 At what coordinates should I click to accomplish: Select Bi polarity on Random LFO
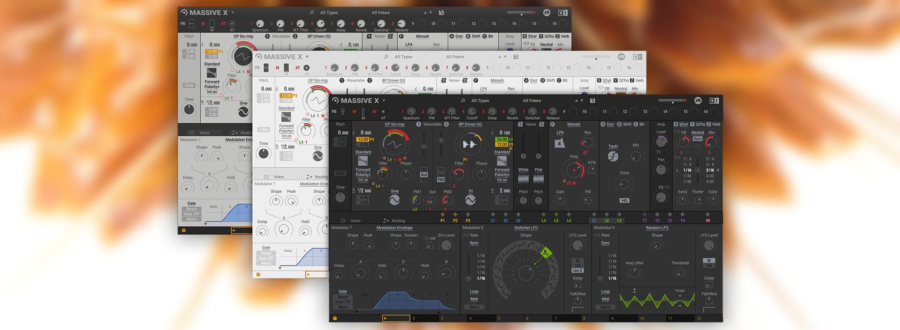709,260
